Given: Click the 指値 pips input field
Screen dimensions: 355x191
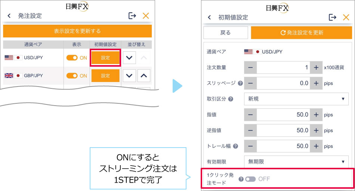Looking at the screenshot, I should click(x=283, y=115).
